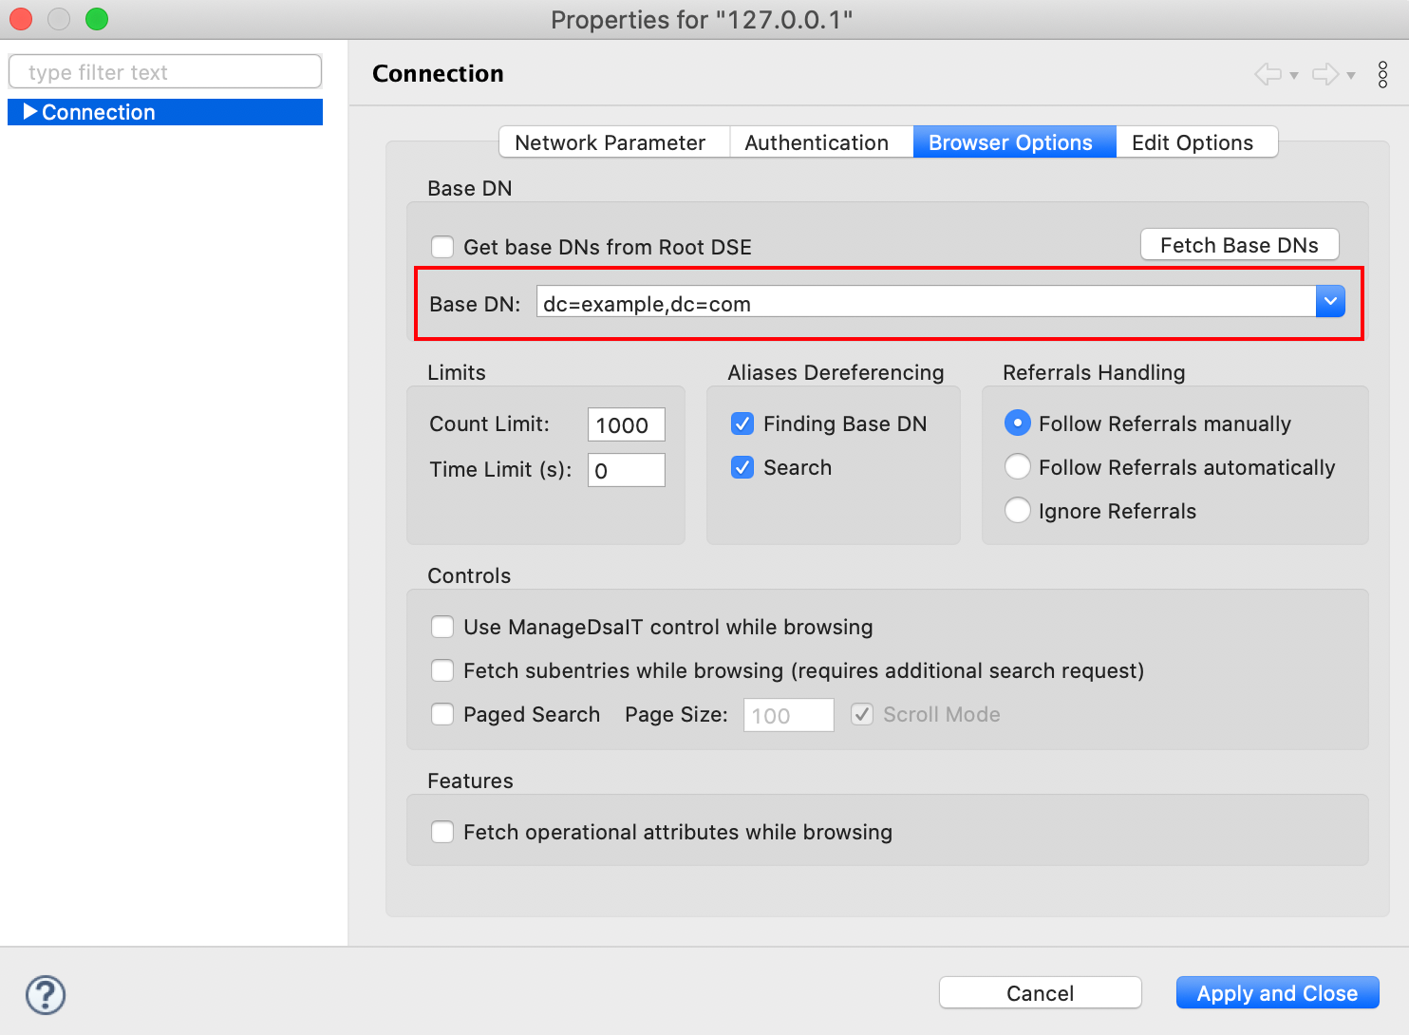Click the type filter text field

click(x=165, y=72)
